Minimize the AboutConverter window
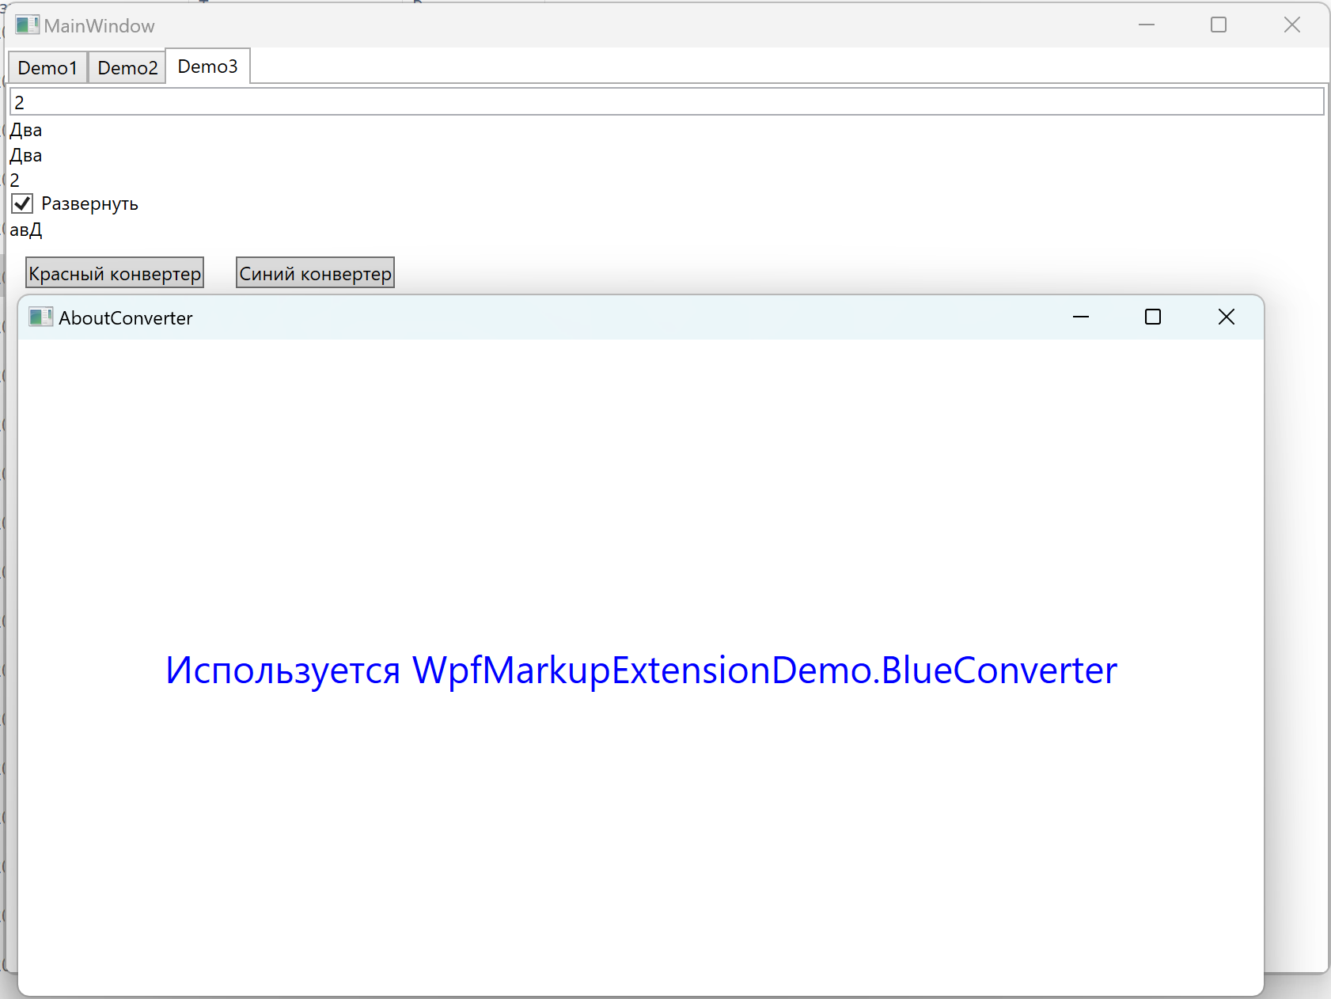 point(1081,317)
